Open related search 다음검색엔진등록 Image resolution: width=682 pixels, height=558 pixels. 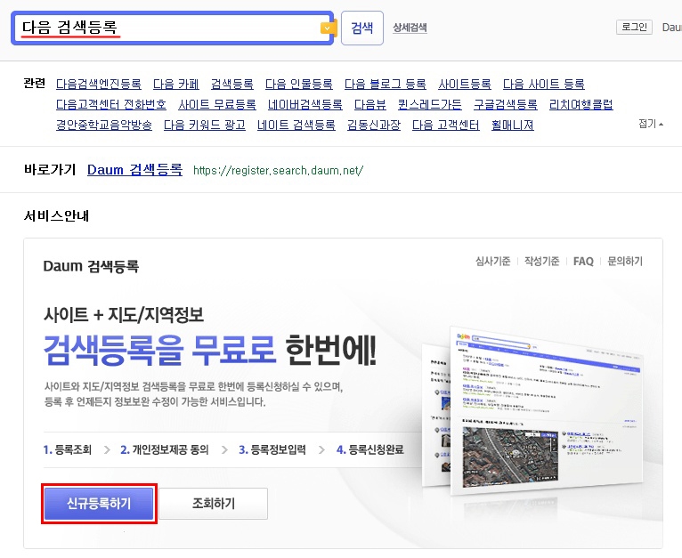click(x=98, y=85)
